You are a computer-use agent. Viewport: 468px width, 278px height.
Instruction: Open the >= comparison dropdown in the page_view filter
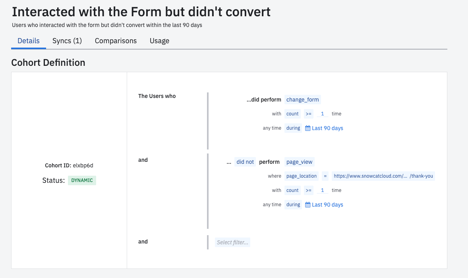click(309, 190)
